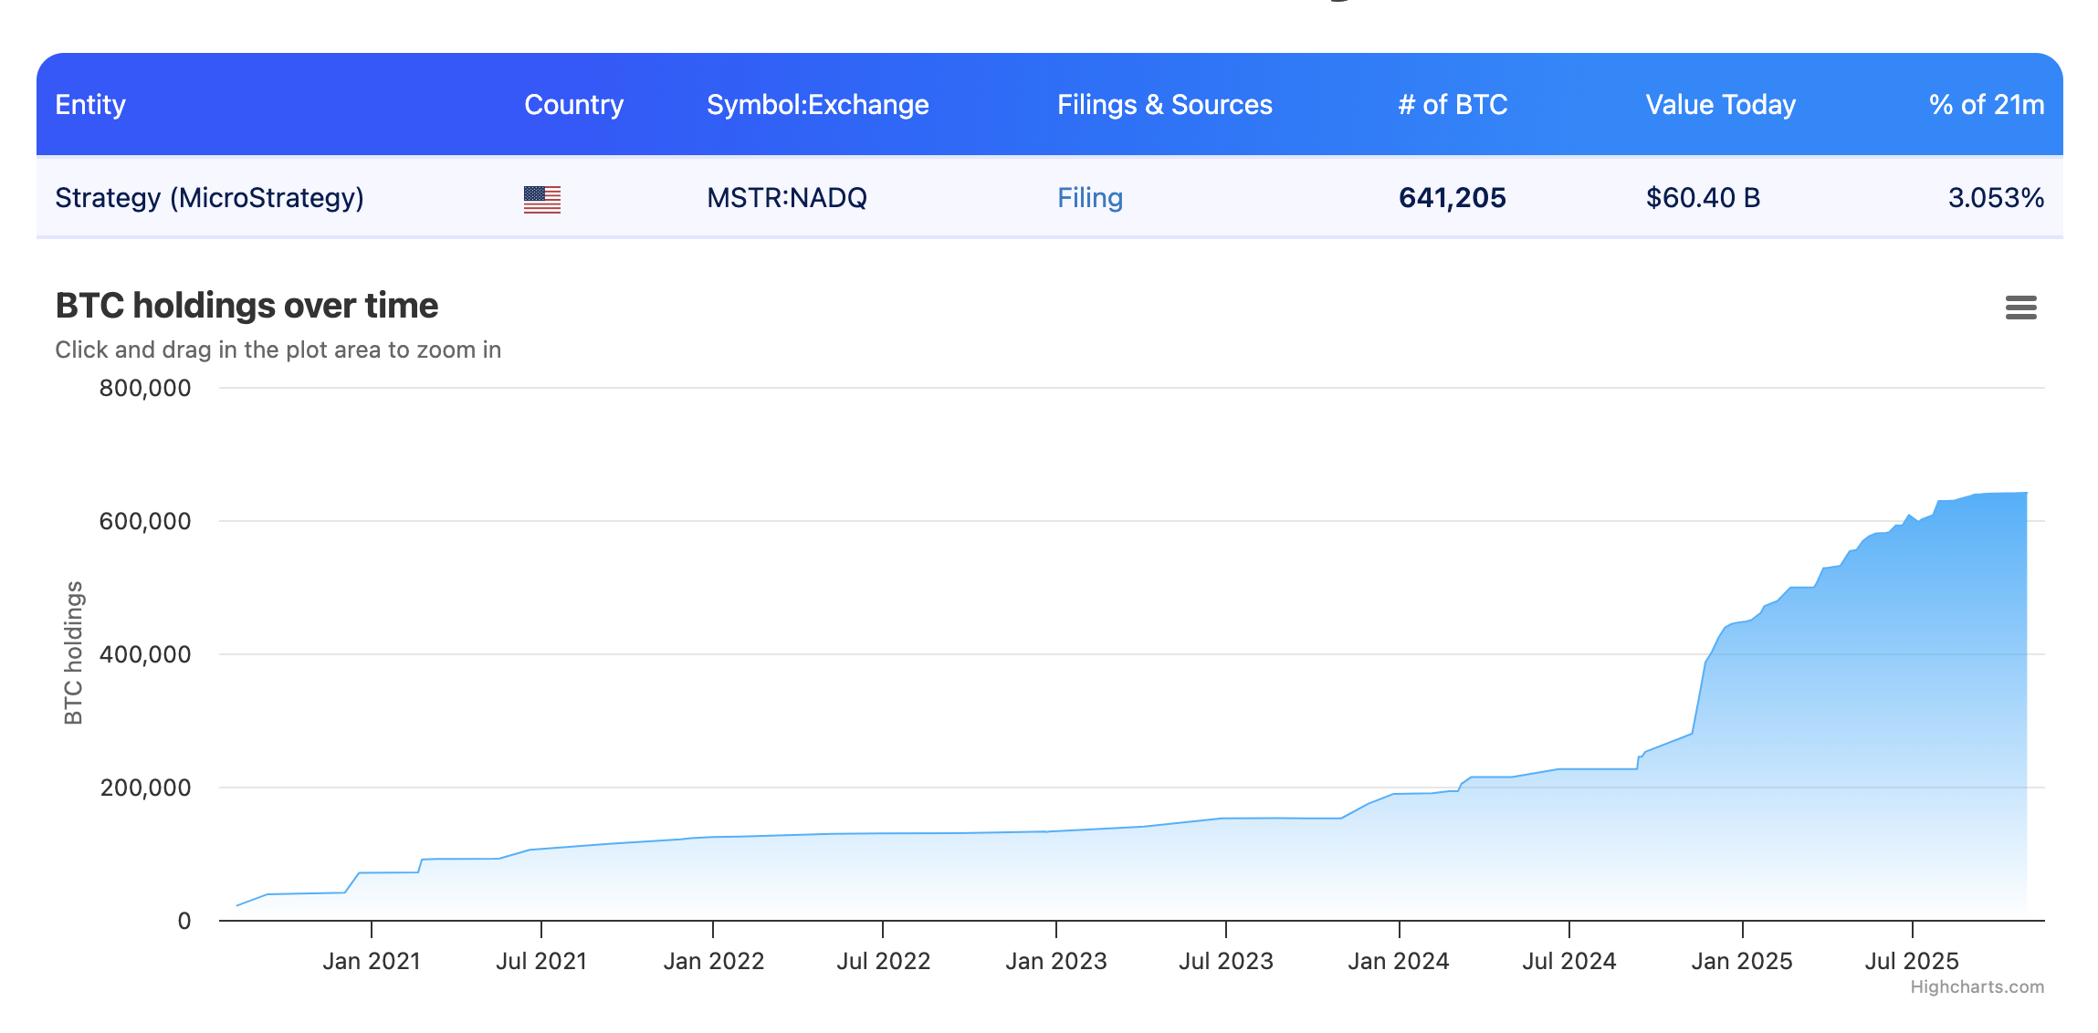This screenshot has height=1033, width=2098.
Task: Open the Filing link for Strategy
Action: pos(1089,198)
